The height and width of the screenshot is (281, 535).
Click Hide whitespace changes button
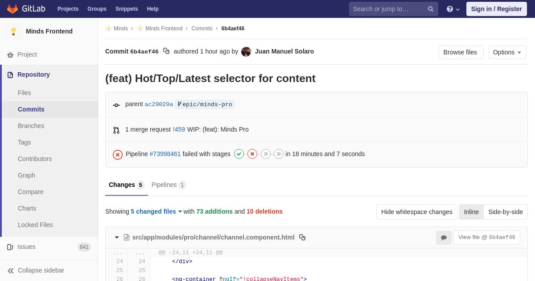click(416, 212)
